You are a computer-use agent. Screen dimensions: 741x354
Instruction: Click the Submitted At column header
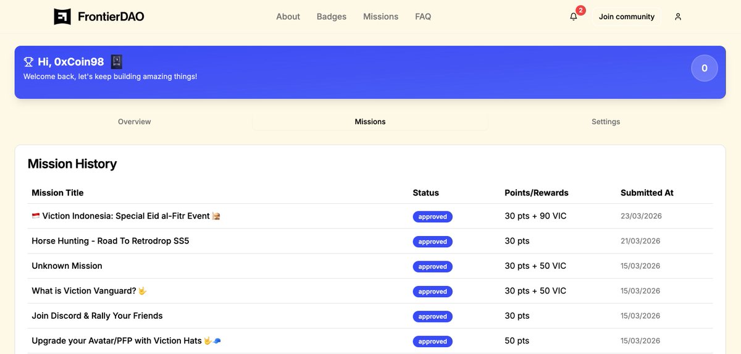(x=647, y=193)
